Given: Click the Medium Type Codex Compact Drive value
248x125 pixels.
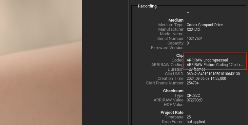Looking at the screenshot, I should [205, 25].
